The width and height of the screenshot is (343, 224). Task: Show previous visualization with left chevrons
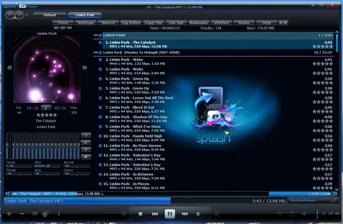[x=9, y=68]
